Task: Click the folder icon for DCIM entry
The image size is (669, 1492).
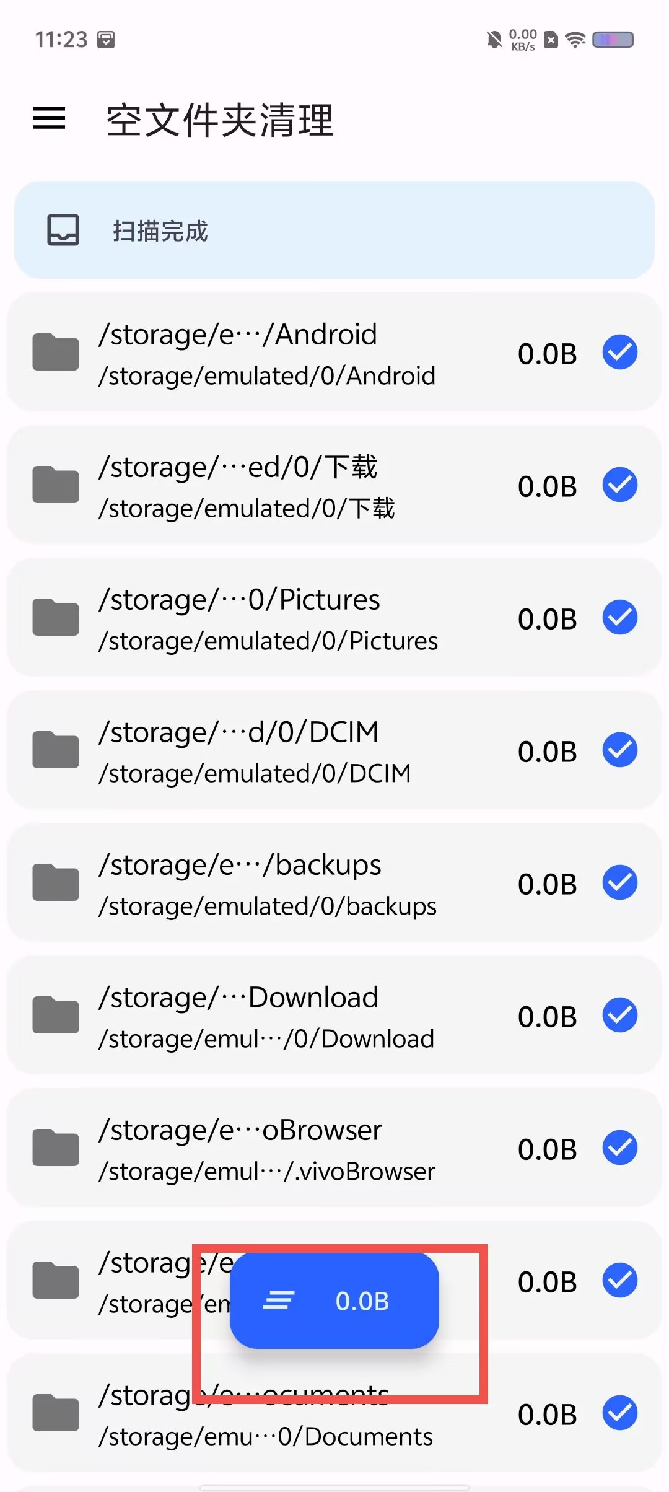Action: pyautogui.click(x=56, y=750)
